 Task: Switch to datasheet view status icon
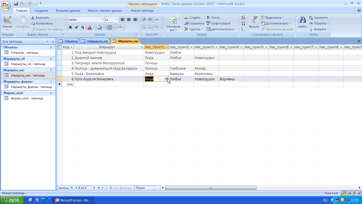point(345,193)
